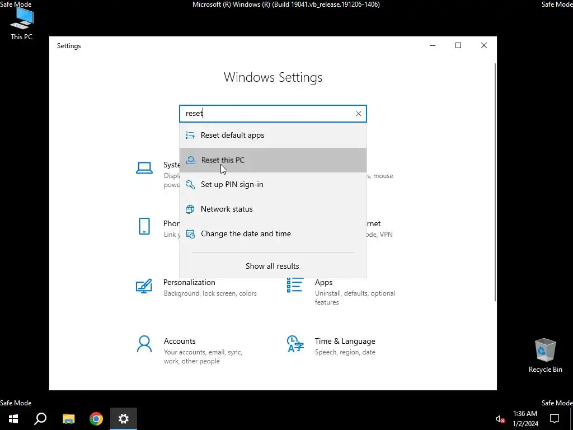Screen dimensions: 573x430
Task: Click the key icon beside Set up PIN sign-in
Action: pyautogui.click(x=190, y=184)
